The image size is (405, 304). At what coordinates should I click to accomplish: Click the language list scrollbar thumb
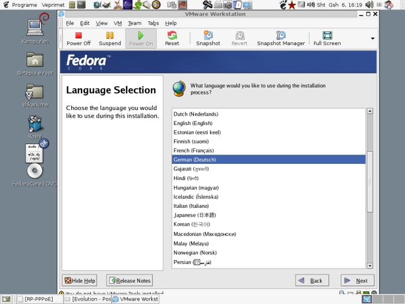(370, 182)
